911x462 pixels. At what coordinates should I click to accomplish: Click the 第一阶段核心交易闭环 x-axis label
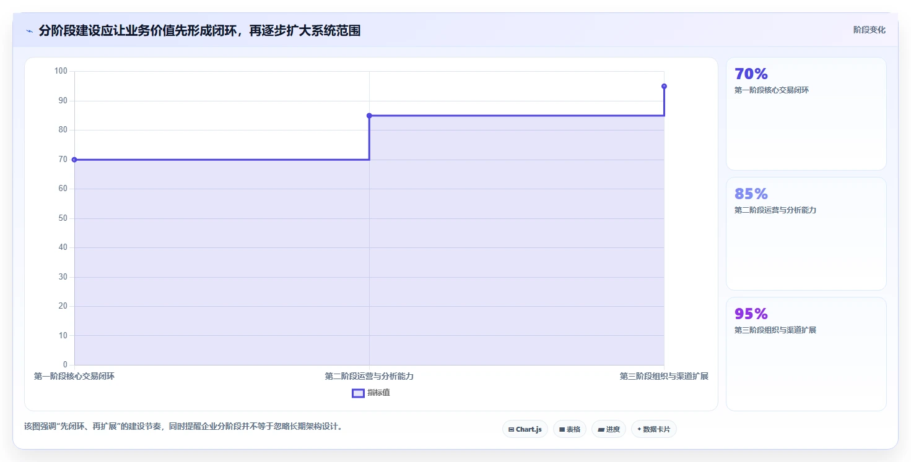(74, 376)
